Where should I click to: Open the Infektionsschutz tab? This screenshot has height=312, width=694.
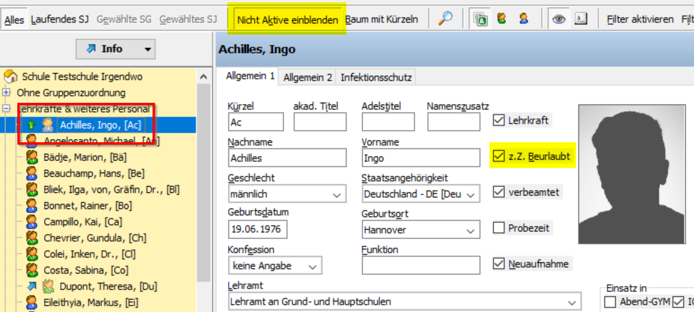[x=376, y=77]
